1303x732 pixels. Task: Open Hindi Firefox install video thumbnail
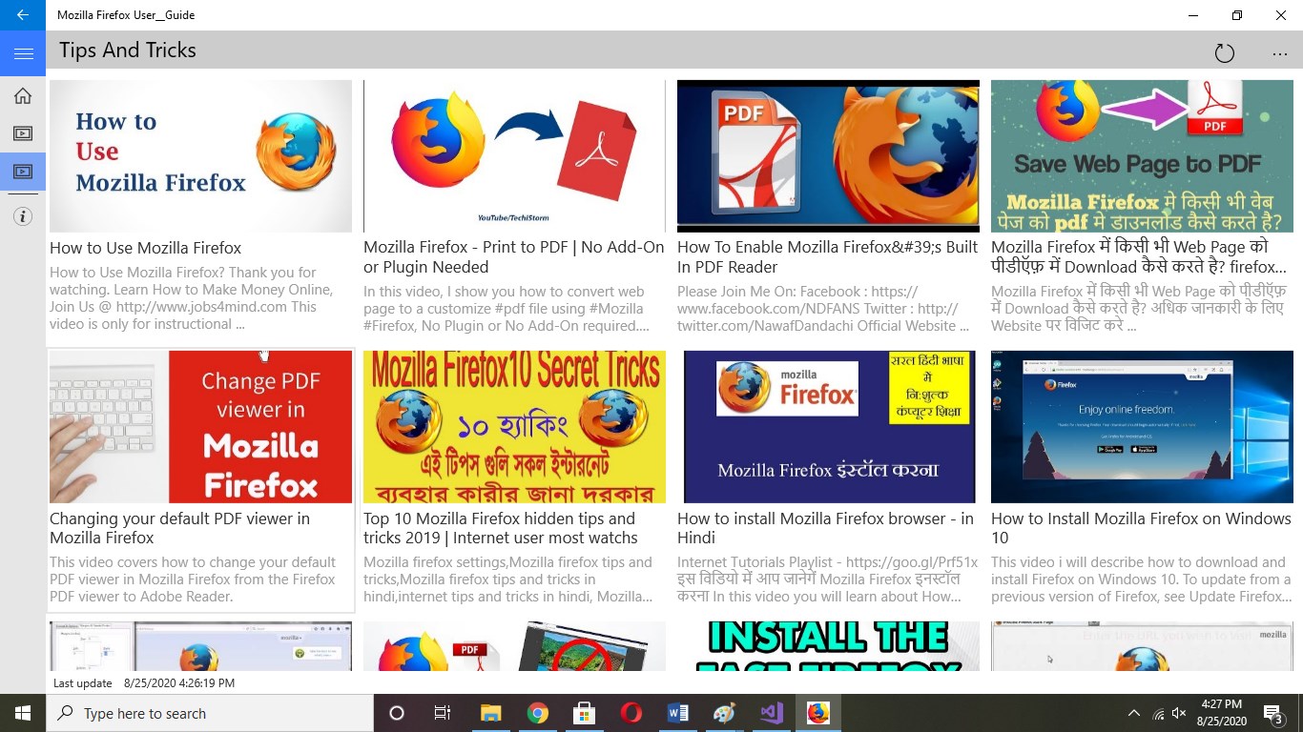click(x=828, y=426)
